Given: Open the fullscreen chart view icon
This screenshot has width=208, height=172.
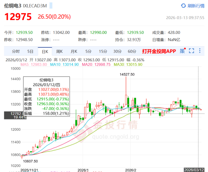Looking at the screenshot, I should pos(191,51).
